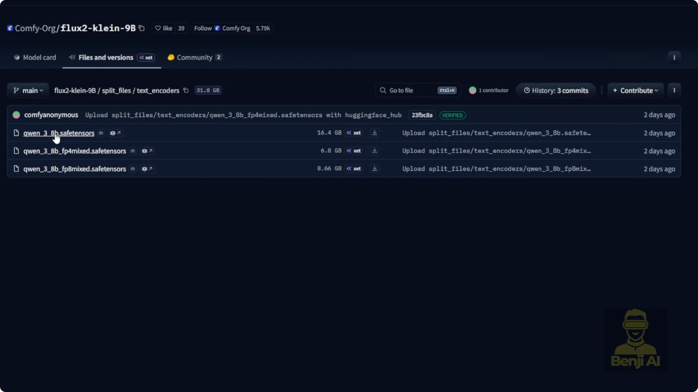Screen dimensions: 698x392
Task: Open tensor viewer for qwen_3_8b_fp4mixed.safetensors
Action: pos(147,151)
